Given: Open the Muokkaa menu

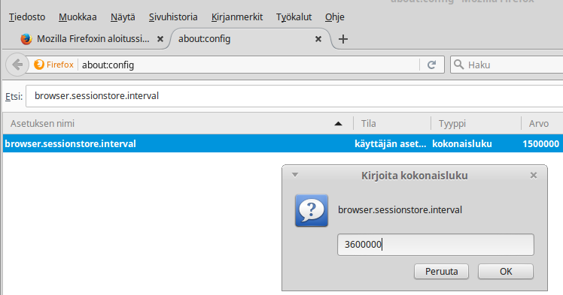Looking at the screenshot, I should pyautogui.click(x=78, y=17).
